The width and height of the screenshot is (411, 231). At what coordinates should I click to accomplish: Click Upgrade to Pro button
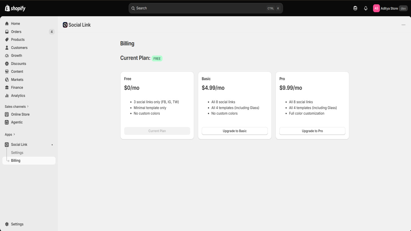312,131
